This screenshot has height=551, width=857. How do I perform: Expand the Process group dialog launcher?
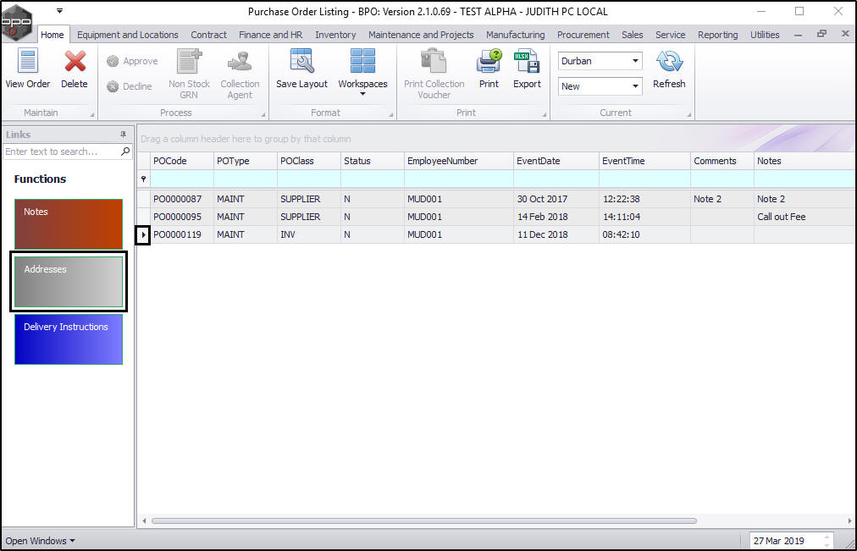tap(263, 114)
